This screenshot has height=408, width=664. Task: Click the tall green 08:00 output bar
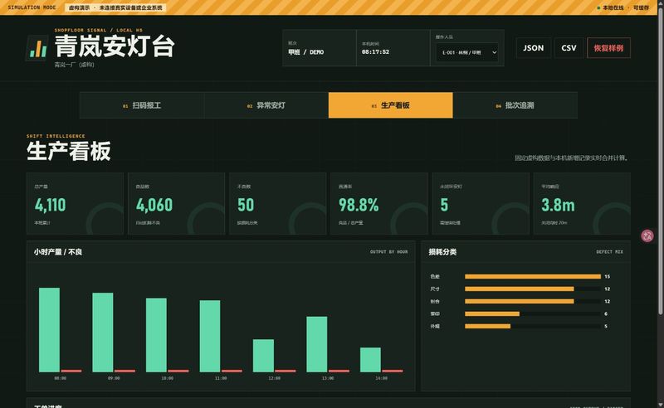click(x=49, y=330)
